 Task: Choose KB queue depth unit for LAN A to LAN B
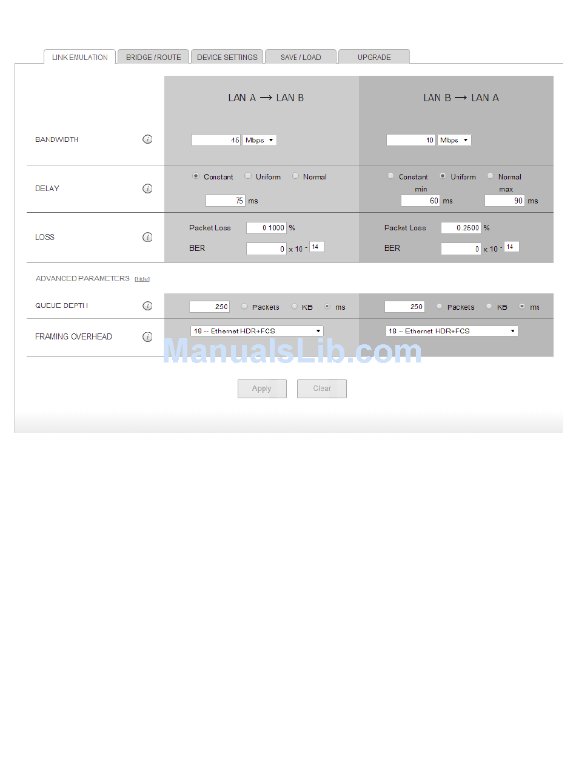[x=294, y=307]
